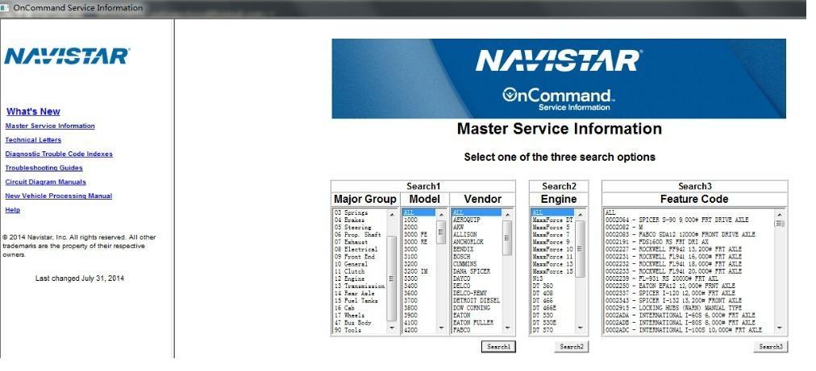Click Model list scroll down arrow
The image size is (816, 371).
coord(441,329)
